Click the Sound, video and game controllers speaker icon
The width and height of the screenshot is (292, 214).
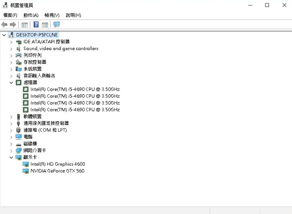click(x=18, y=49)
